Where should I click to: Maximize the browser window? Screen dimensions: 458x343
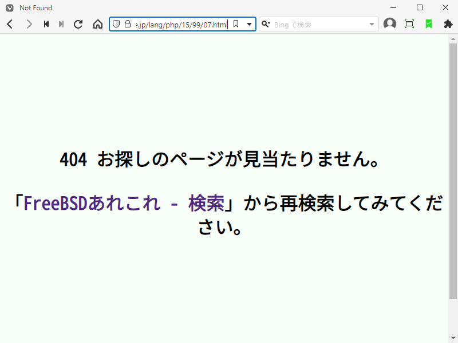coord(420,8)
